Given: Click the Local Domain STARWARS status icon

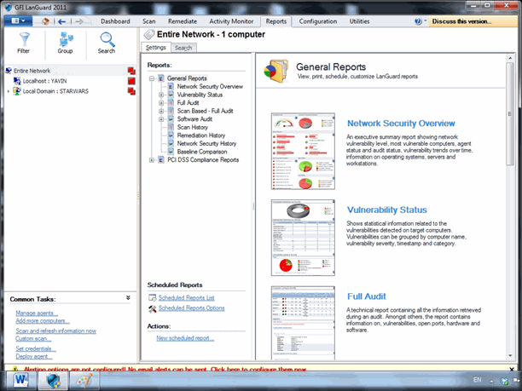Looking at the screenshot, I should (131, 91).
